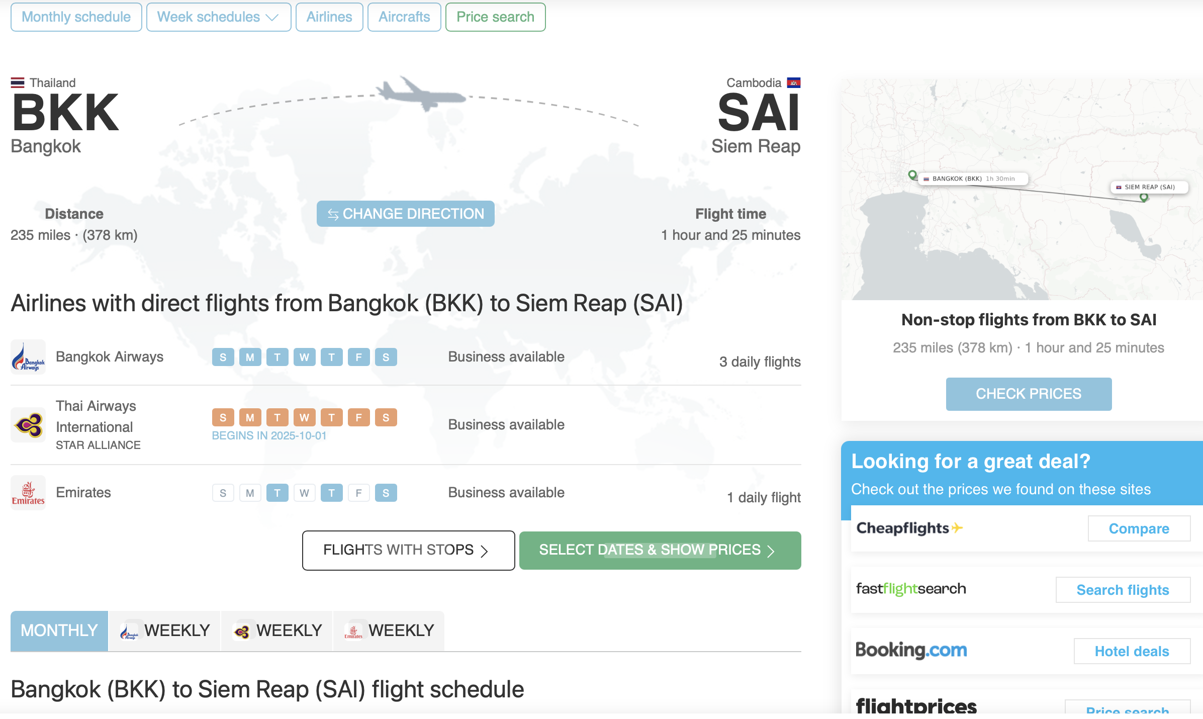The height and width of the screenshot is (719, 1203).
Task: Click the large SAI airport code
Action: pyautogui.click(x=759, y=113)
